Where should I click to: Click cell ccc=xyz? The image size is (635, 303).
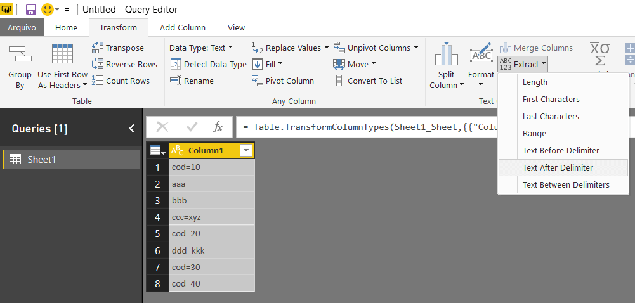coord(212,217)
